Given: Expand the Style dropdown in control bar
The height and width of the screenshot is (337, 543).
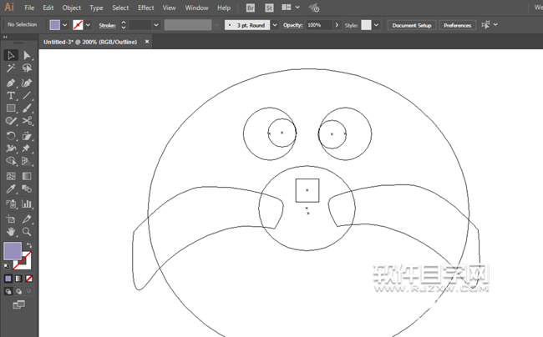Looking at the screenshot, I should (377, 25).
